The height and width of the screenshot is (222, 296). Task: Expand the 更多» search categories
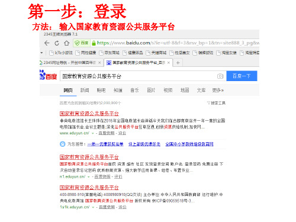click(x=218, y=91)
